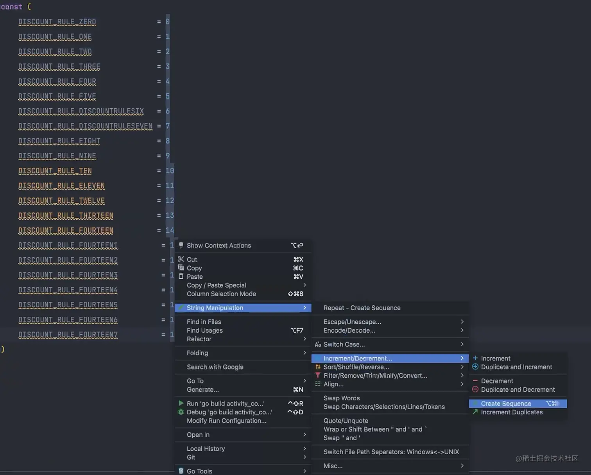The image size is (591, 475).
Task: Click the value 8 of DISCOUNT_RULE_EIGHT
Action: (x=168, y=141)
